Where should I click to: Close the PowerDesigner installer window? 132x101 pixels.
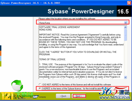click(129, 3)
